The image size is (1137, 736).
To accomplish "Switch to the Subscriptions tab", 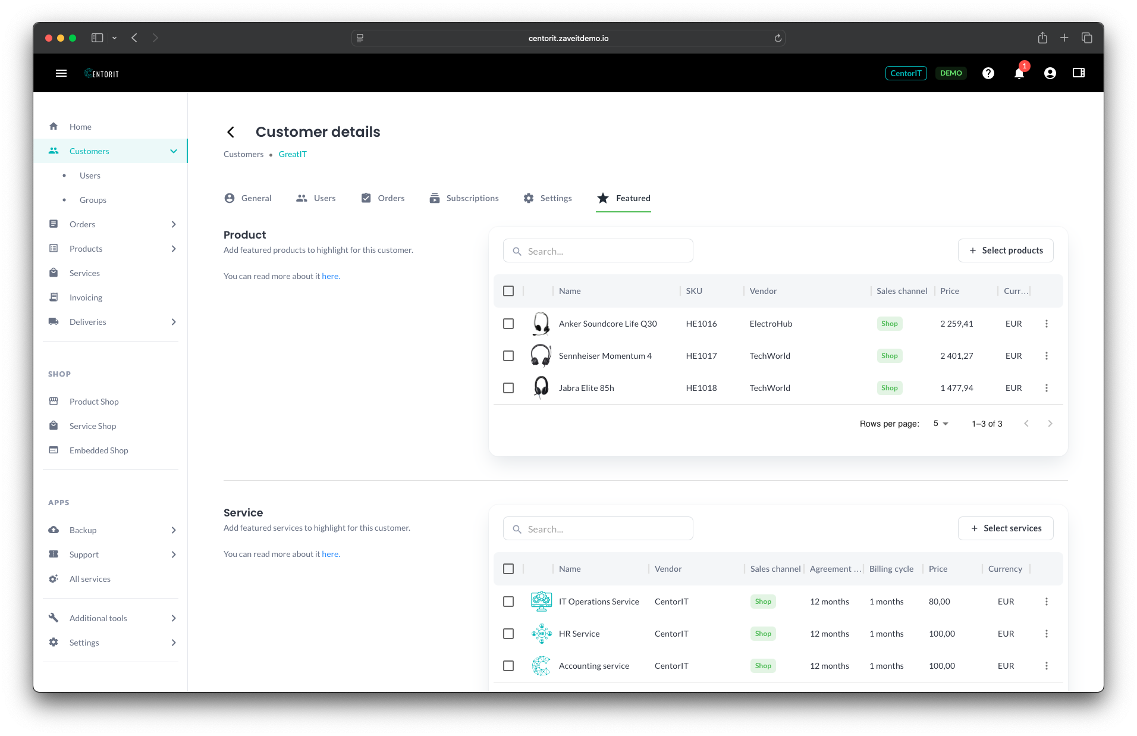I will click(x=464, y=198).
